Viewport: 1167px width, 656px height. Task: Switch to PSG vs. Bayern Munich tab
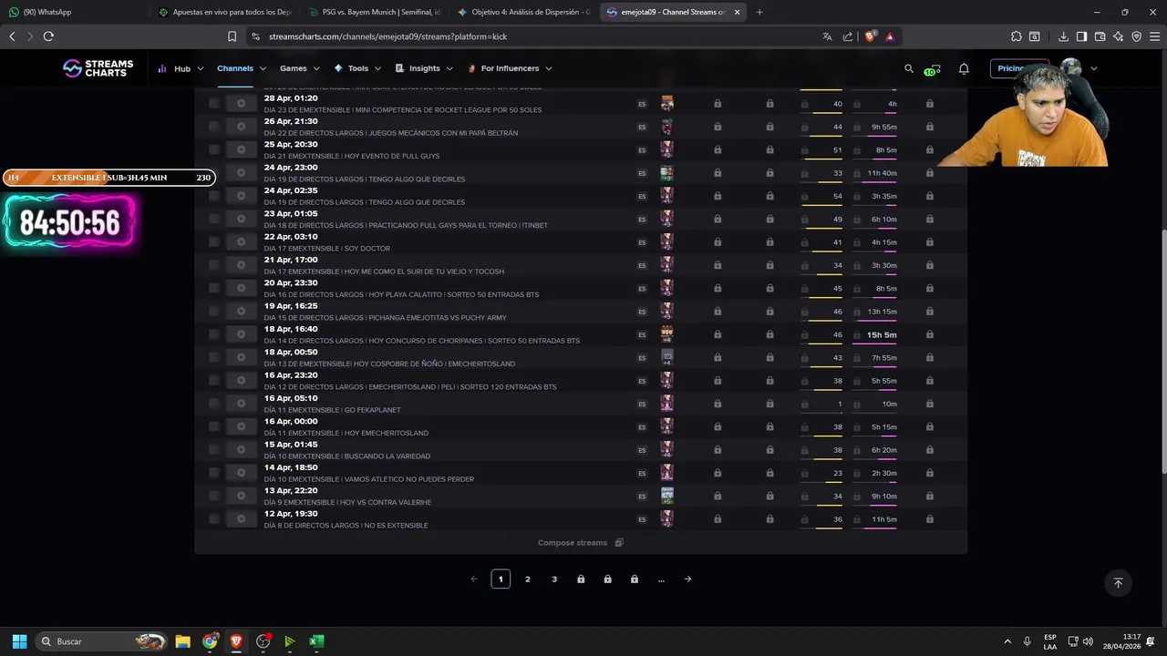[374, 12]
